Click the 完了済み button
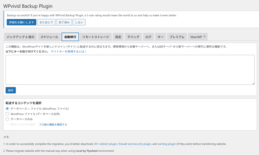Screen dimensions: 259x155 64,22
